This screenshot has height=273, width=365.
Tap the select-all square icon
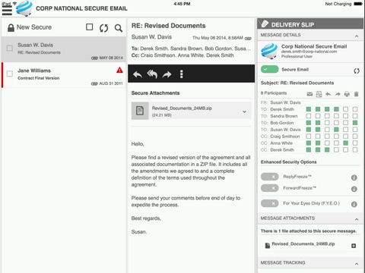coord(90,27)
